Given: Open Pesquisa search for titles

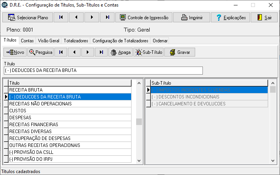Looking at the screenshot, I should pos(40,52).
